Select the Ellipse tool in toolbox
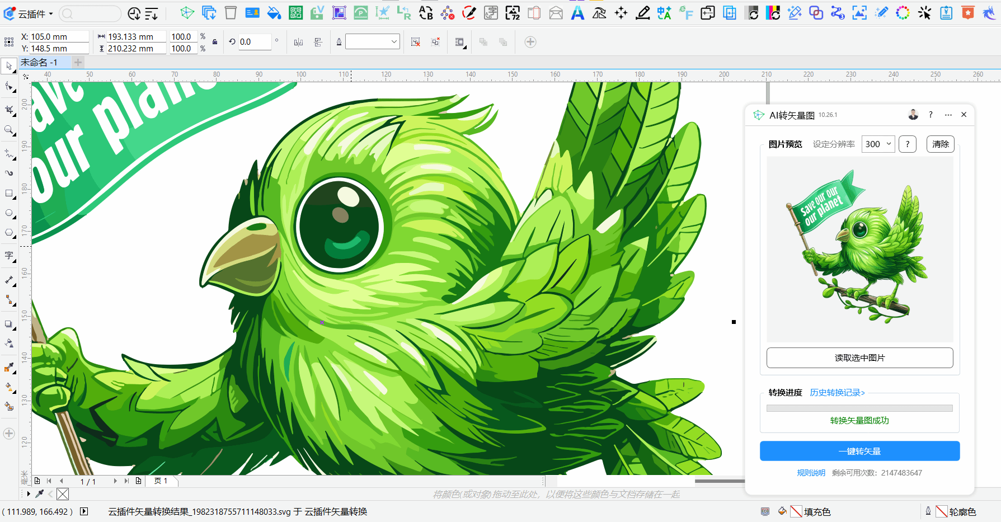1001x522 pixels. click(9, 213)
